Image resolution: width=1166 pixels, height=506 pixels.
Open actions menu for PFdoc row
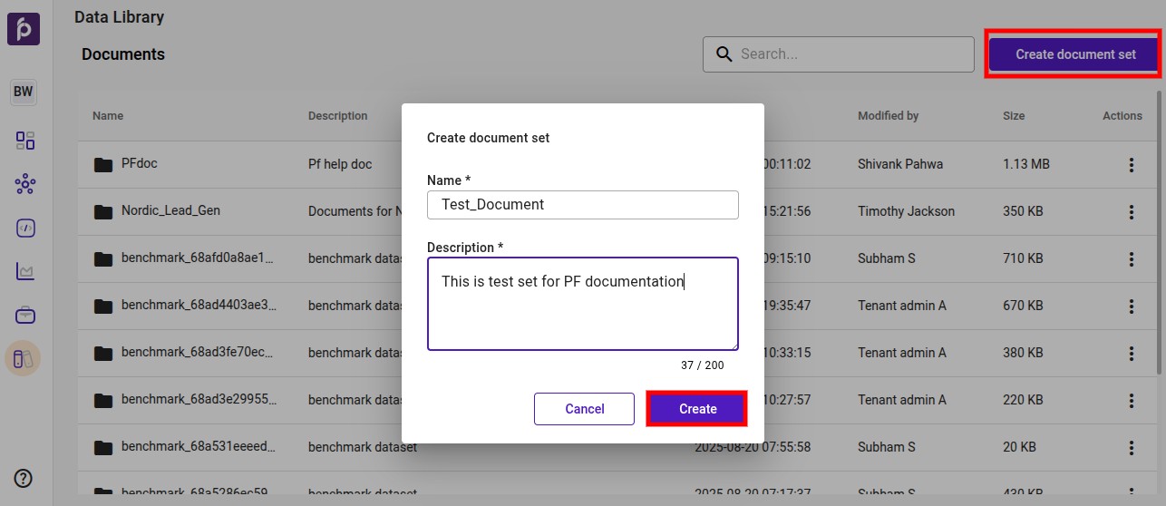1131,165
